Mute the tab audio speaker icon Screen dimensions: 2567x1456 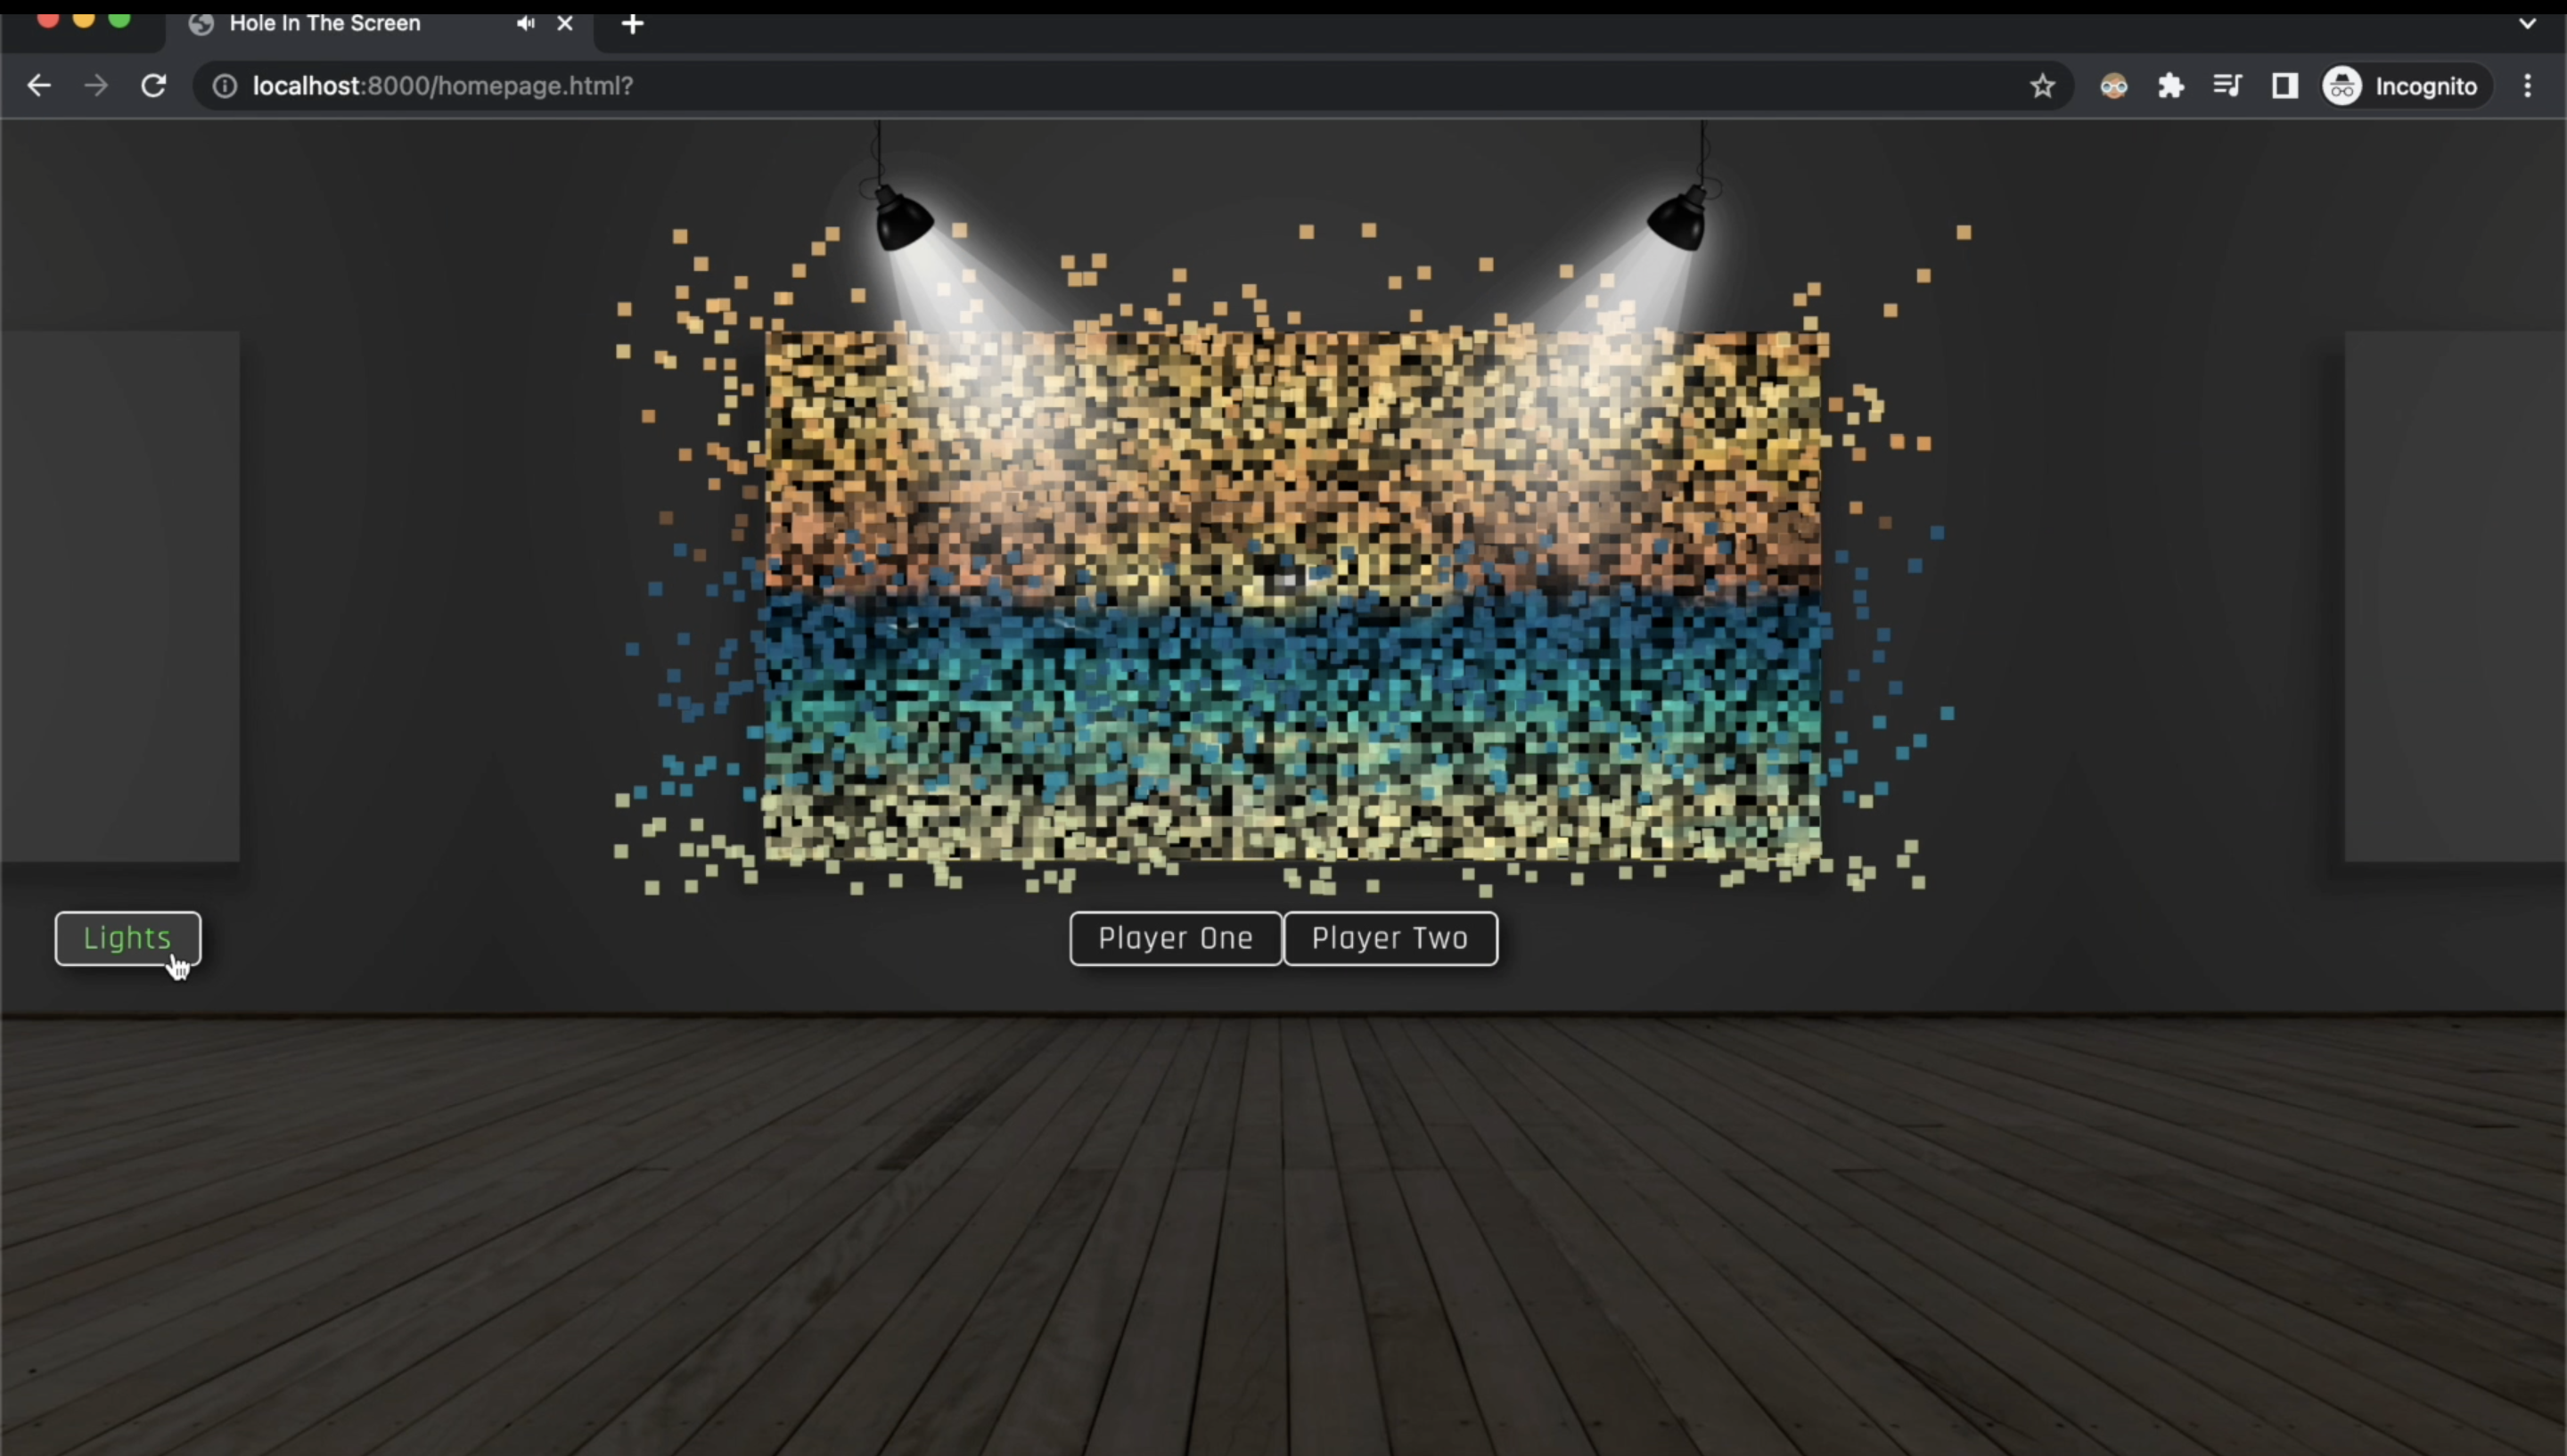525,23
